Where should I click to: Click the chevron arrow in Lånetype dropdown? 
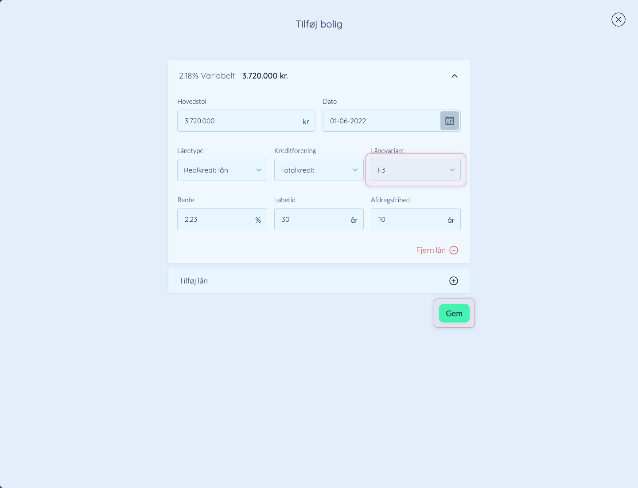(x=259, y=170)
